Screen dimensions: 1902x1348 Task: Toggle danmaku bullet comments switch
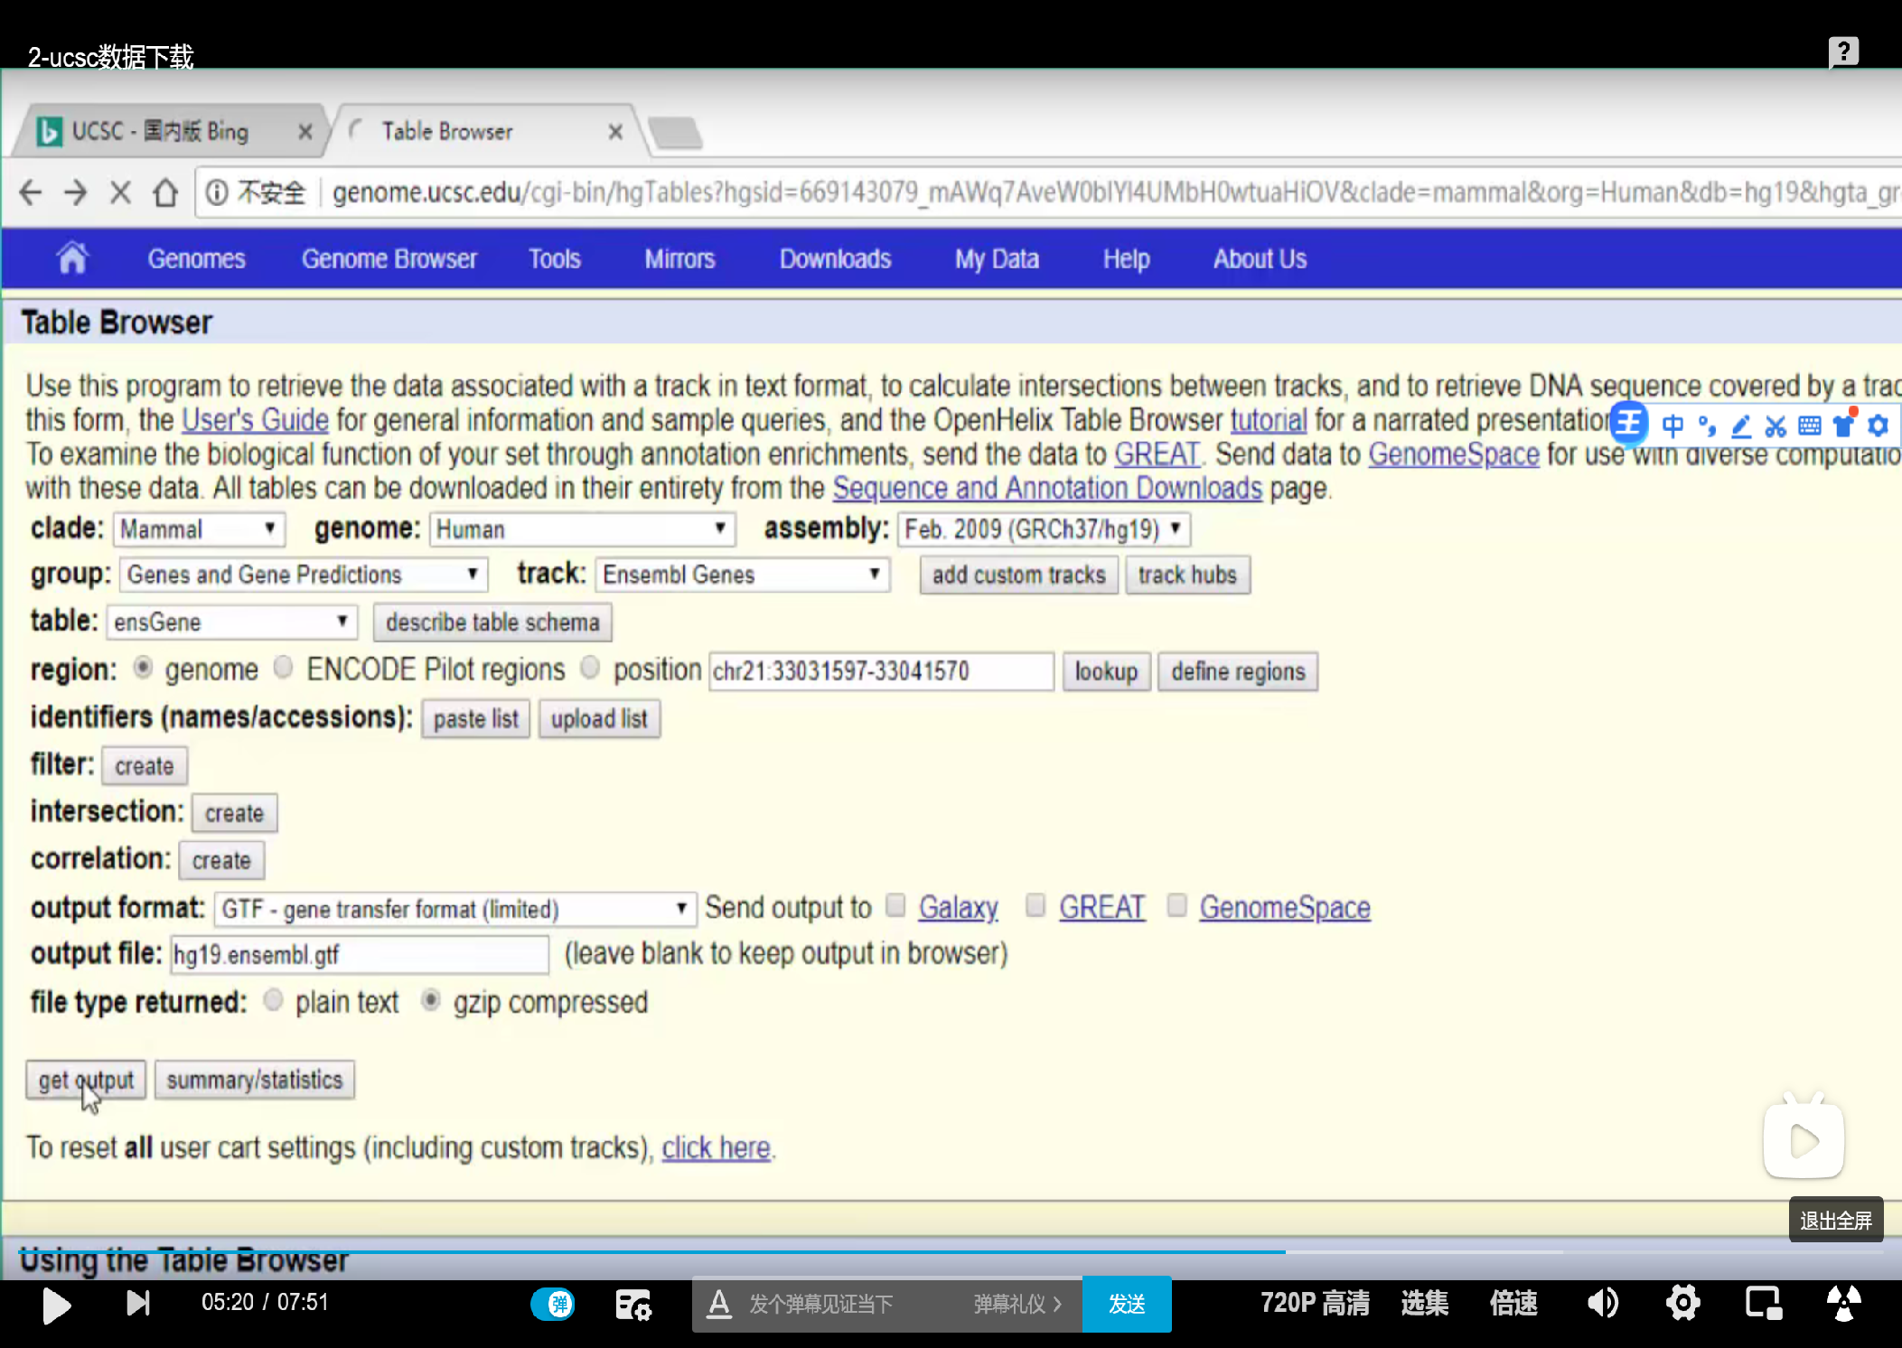(553, 1304)
